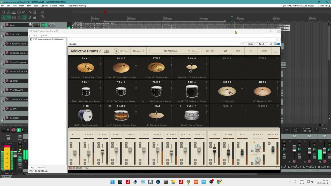The height and width of the screenshot is (186, 331).
Task: Click the RECORDER red dot icon
Action: click(x=70, y=168)
